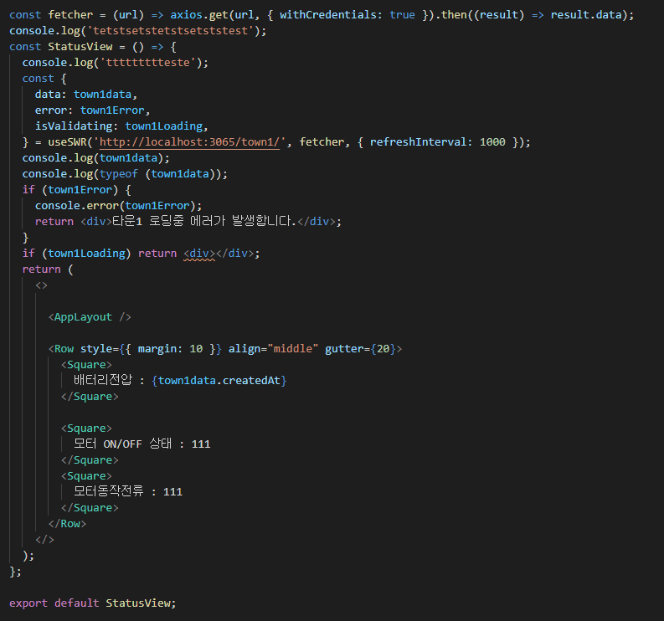Place cursor on the 'ttttttttteste' string
Screen dimensions: 664x621
(148, 63)
